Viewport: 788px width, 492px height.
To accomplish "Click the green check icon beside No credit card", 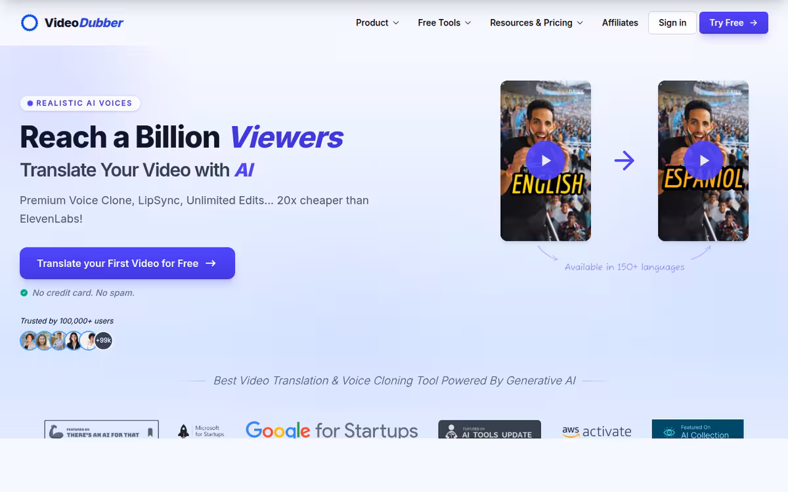I will (x=24, y=293).
